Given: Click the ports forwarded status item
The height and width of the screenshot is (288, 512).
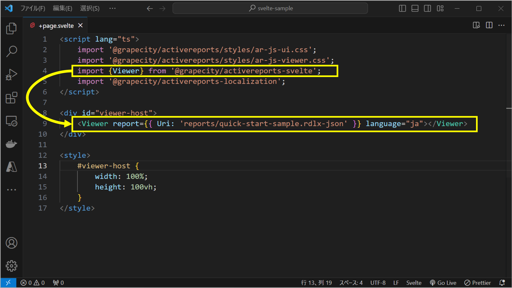Looking at the screenshot, I should tap(58, 283).
